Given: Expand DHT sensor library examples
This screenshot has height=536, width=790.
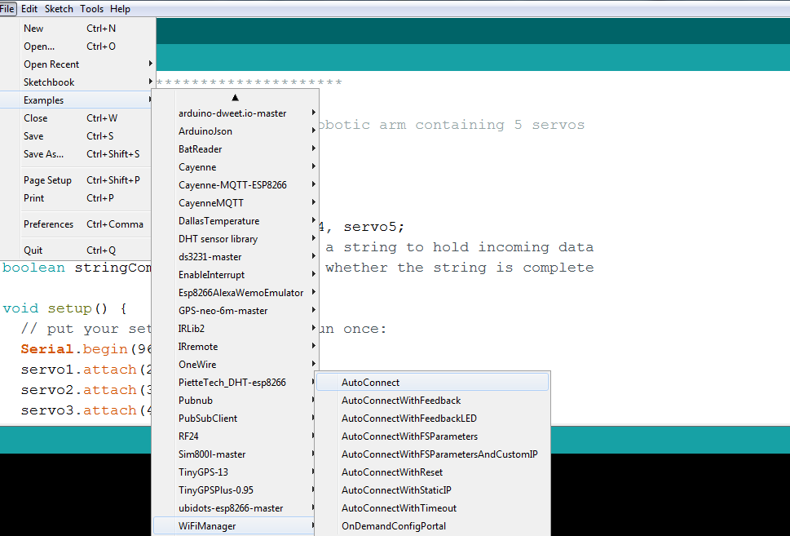Looking at the screenshot, I should pos(235,239).
